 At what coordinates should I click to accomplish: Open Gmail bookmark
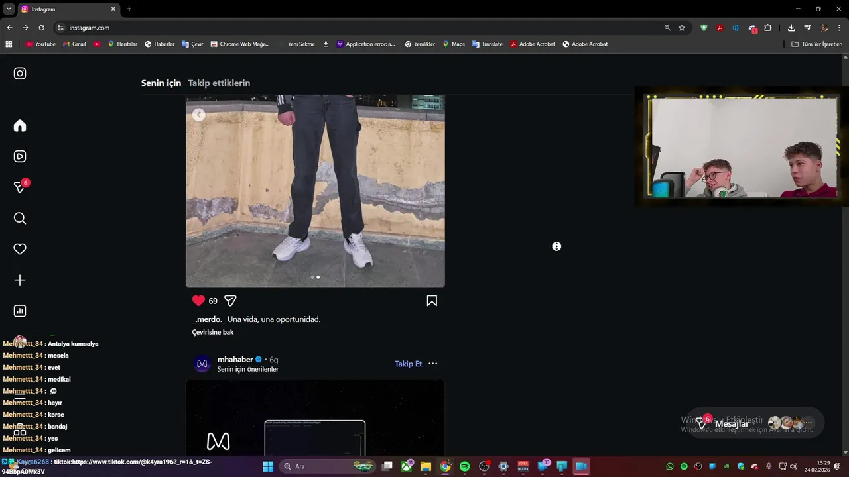click(74, 44)
